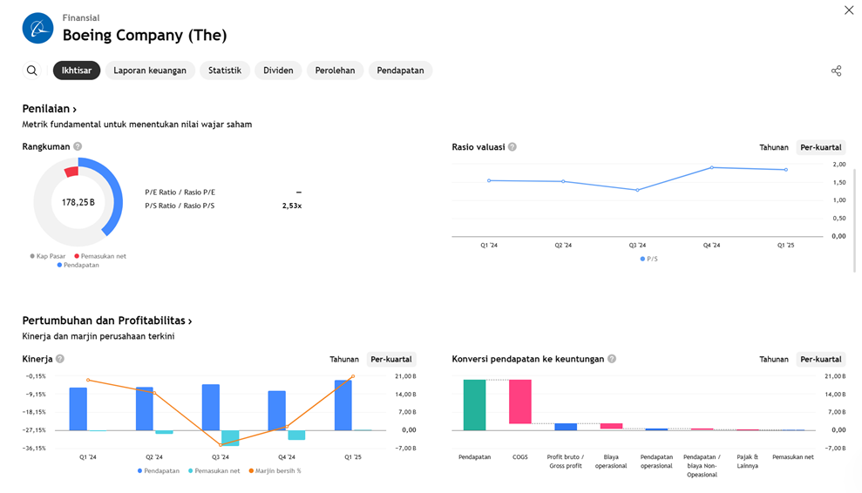Screen dimensions: 862x493
Task: Toggle Pemasukan net legend in Rangkuman
Action: [100, 256]
